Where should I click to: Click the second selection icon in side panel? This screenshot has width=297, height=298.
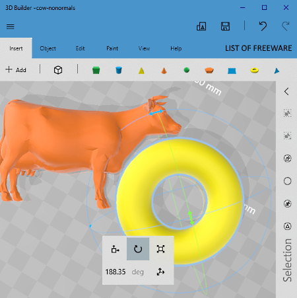click(287, 135)
